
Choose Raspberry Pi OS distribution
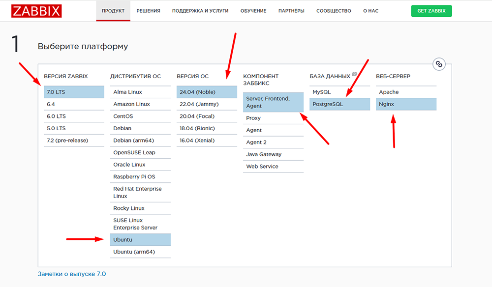[x=140, y=177]
